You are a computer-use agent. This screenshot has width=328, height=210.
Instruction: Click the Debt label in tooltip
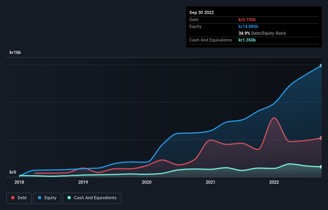point(194,20)
